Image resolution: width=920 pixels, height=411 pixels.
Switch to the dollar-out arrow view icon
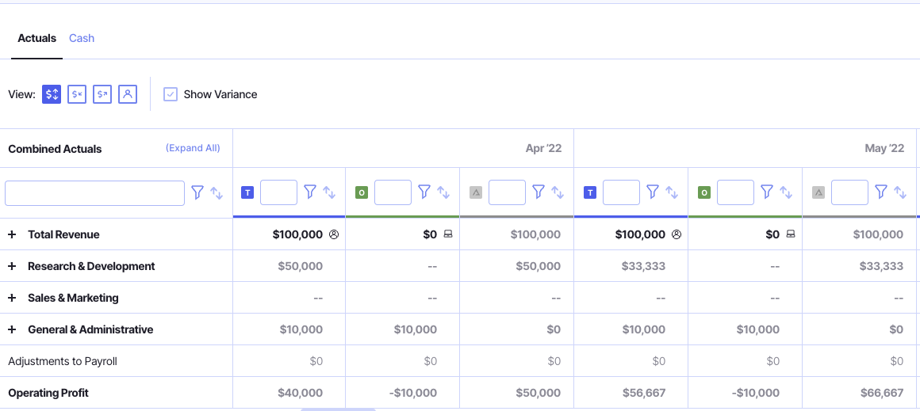pyautogui.click(x=102, y=94)
